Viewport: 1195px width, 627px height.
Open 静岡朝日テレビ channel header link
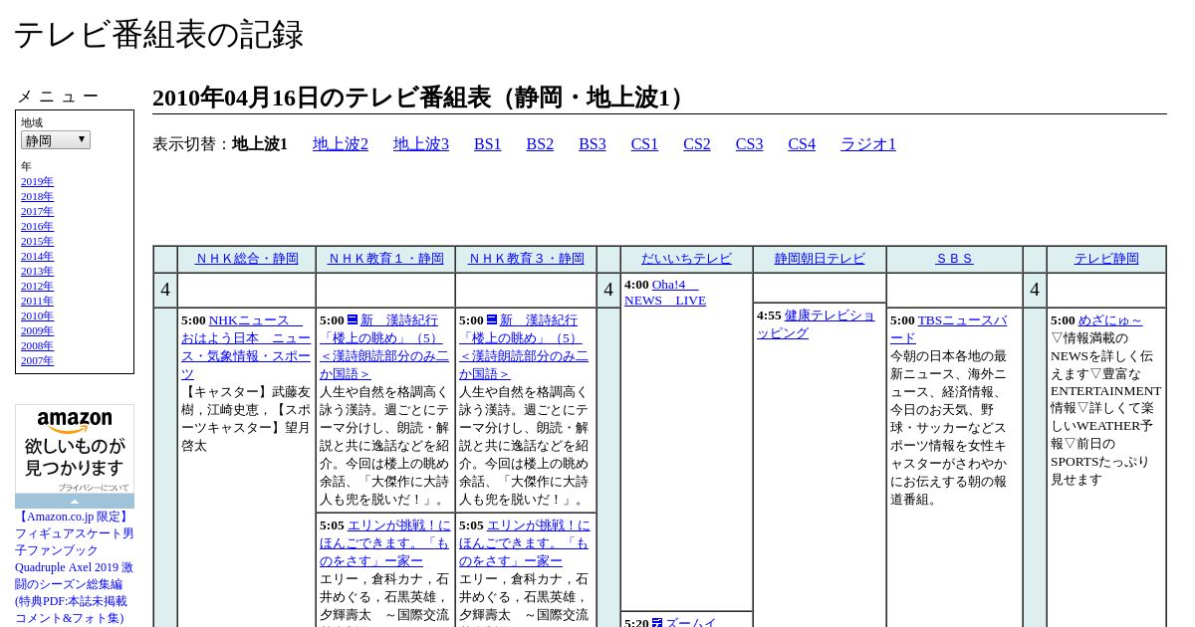(x=820, y=259)
